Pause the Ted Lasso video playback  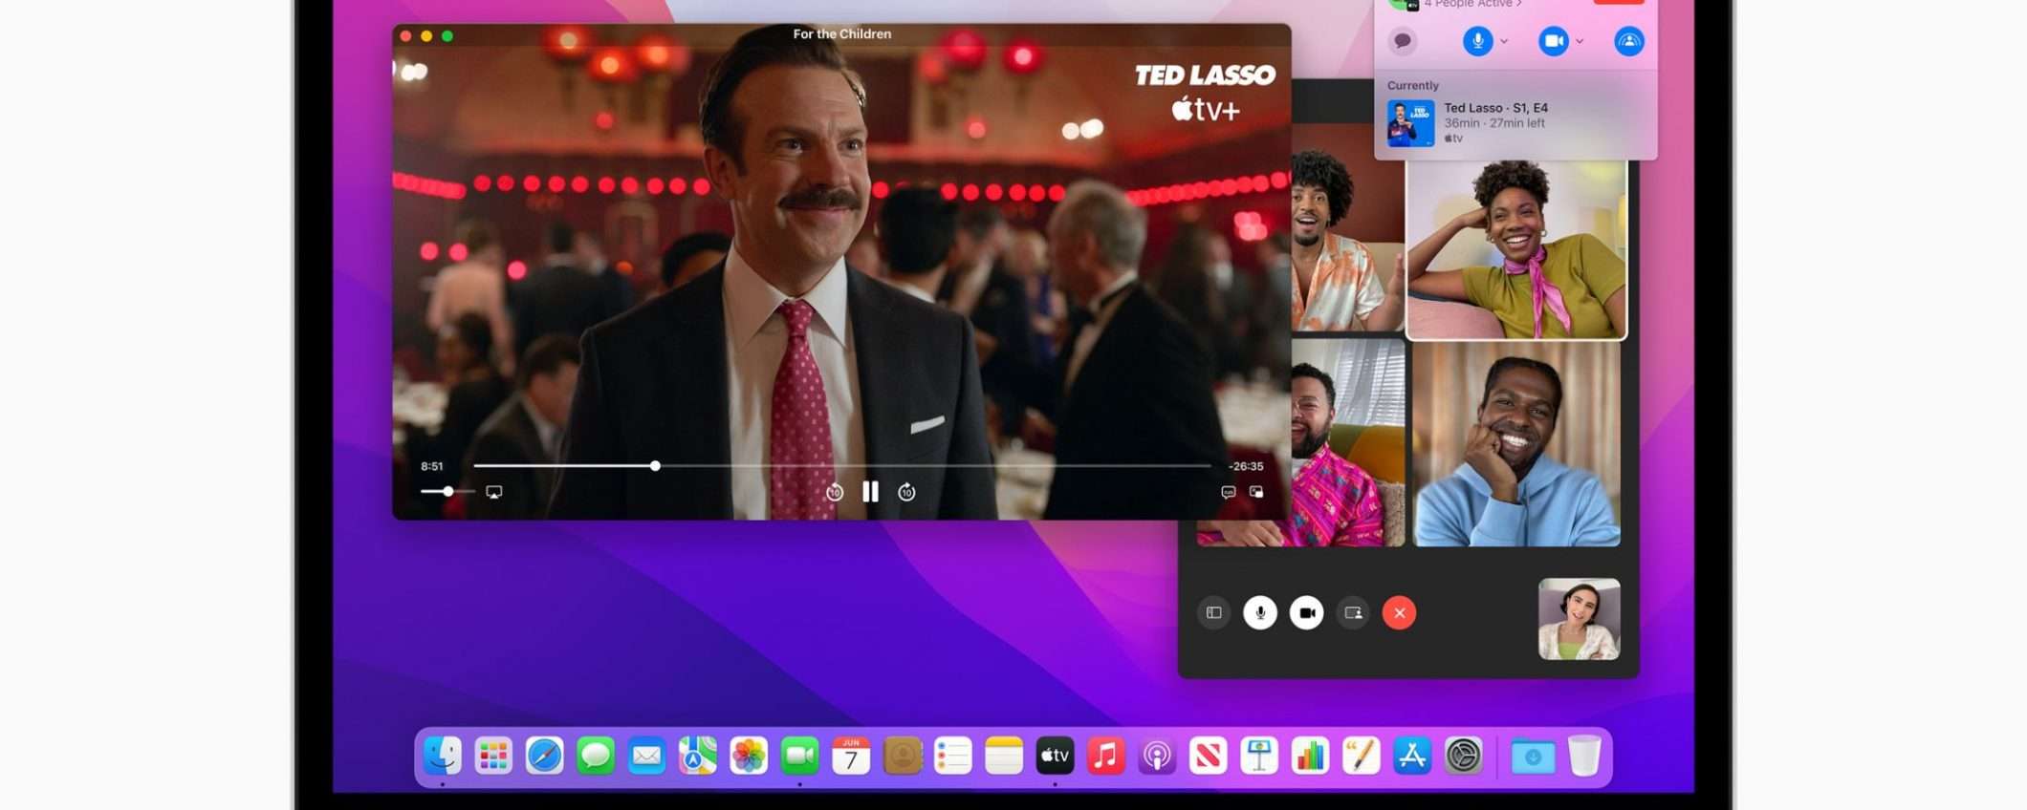pyautogui.click(x=870, y=492)
